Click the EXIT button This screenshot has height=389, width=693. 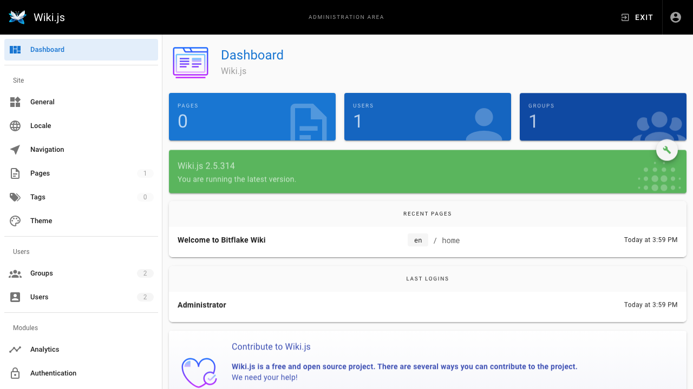[x=637, y=17]
